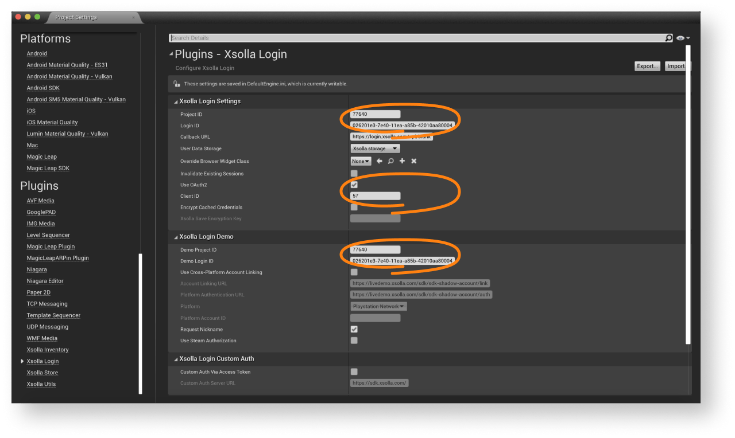Open the Override Browser Widget Class None dropdown
Viewport: 735px width, 438px height.
[361, 161]
